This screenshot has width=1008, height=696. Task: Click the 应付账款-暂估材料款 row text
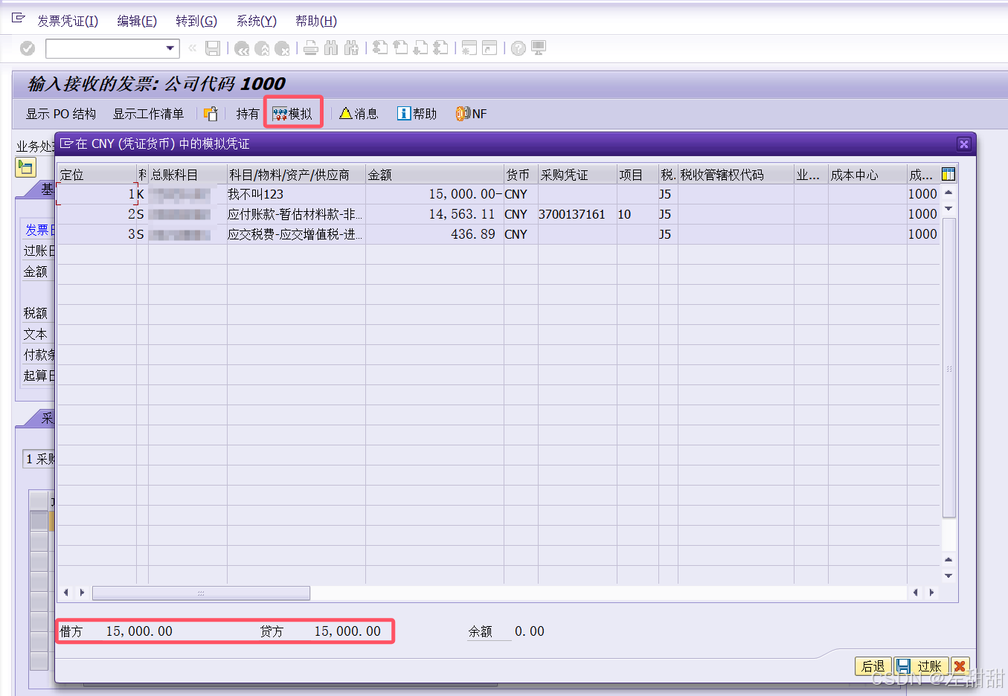(x=295, y=214)
